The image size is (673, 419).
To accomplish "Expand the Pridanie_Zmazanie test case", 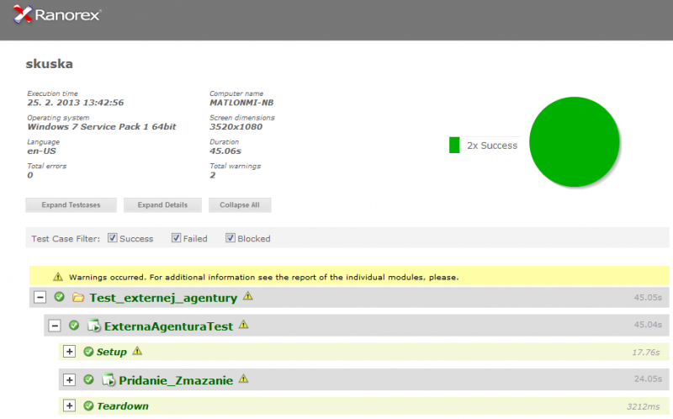I will (x=69, y=380).
